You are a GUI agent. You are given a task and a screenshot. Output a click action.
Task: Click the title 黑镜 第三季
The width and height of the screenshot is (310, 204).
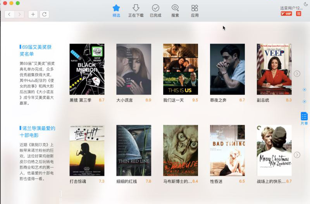pos(81,100)
